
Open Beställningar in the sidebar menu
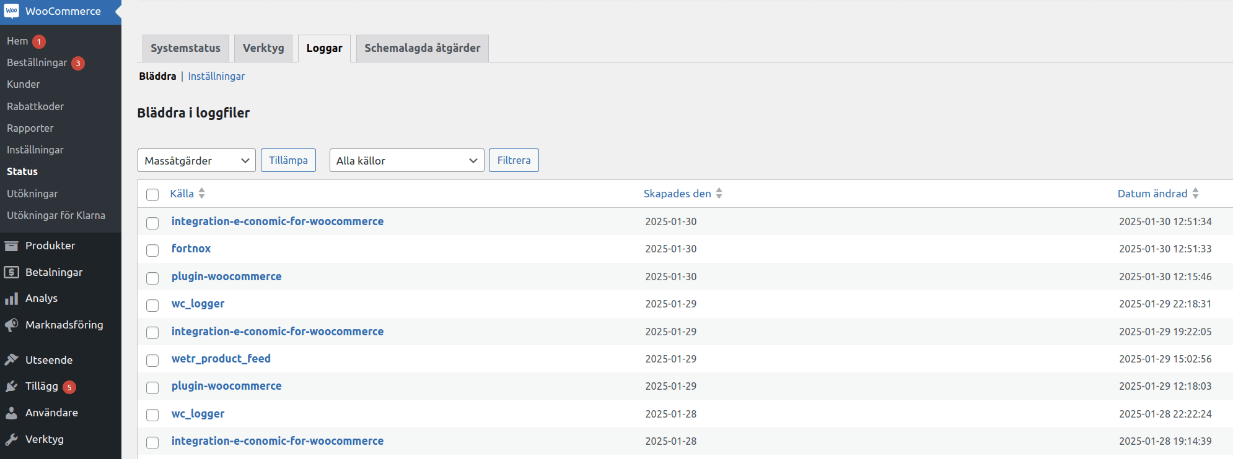(37, 63)
